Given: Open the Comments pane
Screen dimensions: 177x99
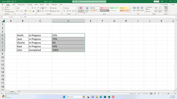Looking at the screenshot, I should pos(164,5).
